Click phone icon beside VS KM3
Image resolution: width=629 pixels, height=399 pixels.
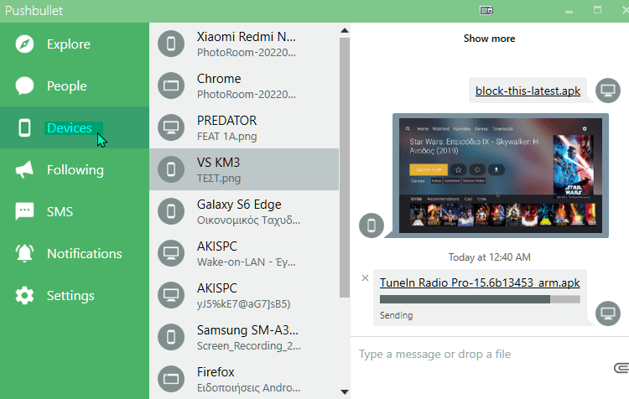[171, 169]
